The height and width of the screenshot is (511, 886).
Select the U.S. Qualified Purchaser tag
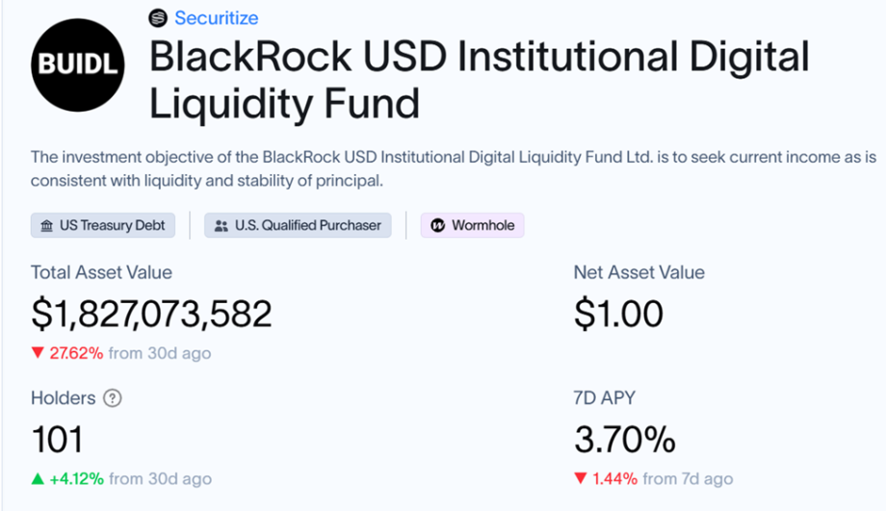[x=299, y=226]
